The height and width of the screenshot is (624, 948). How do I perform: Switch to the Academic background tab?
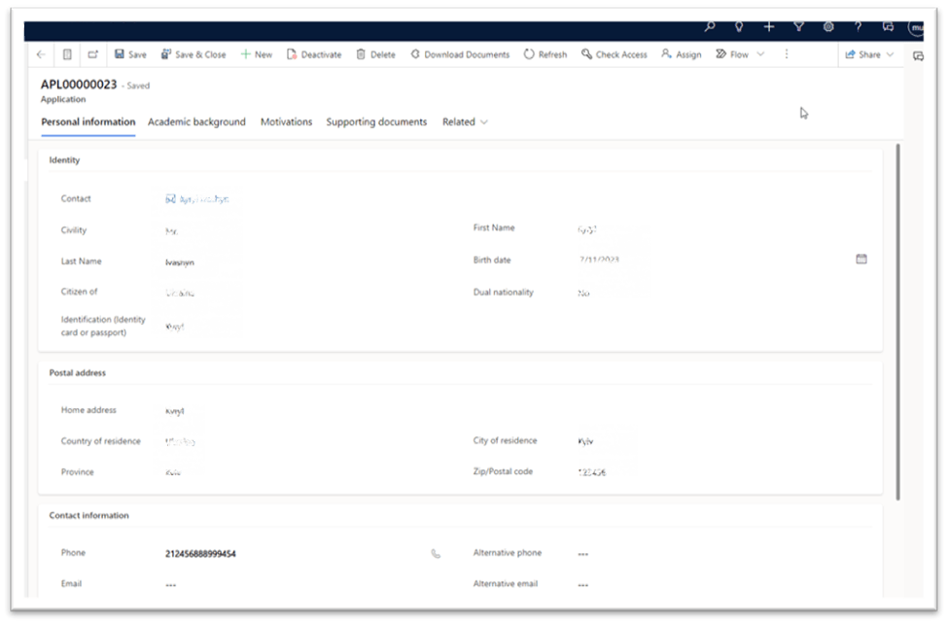click(195, 121)
